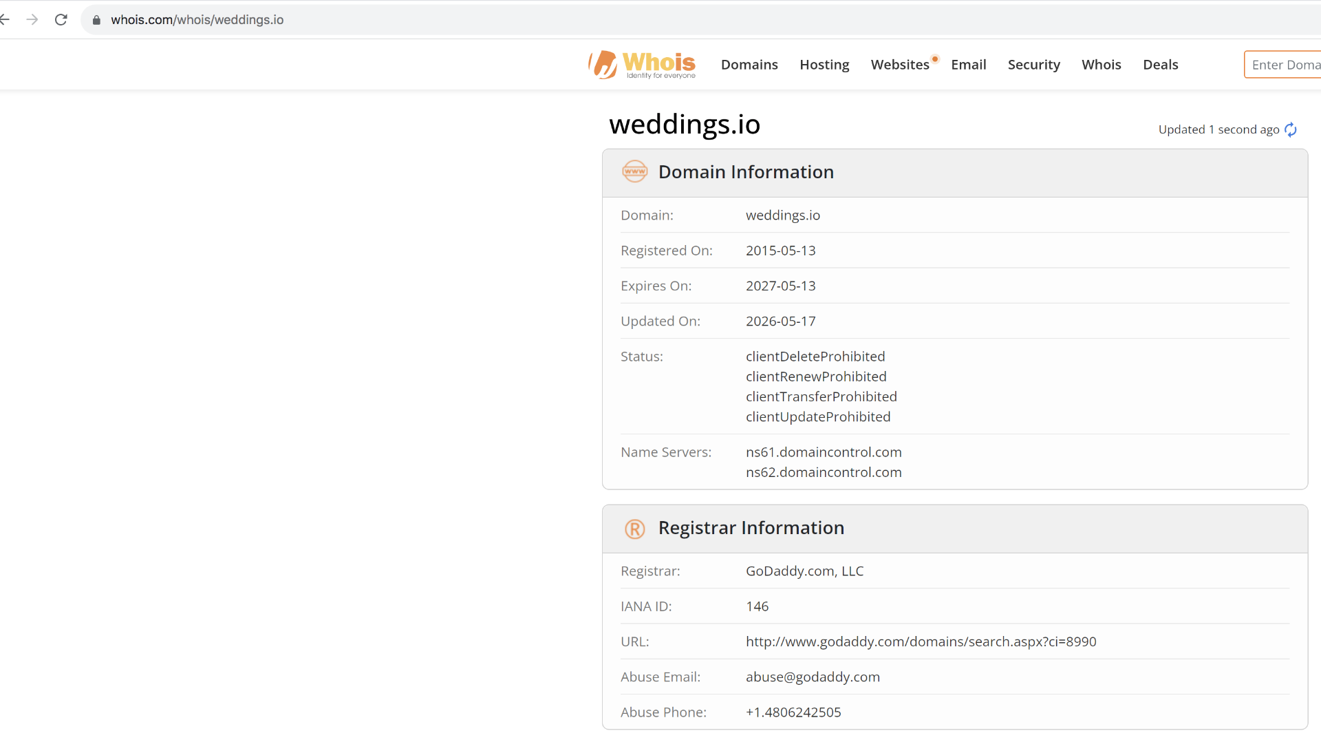The width and height of the screenshot is (1321, 742).
Task: Click the browser back arrow
Action: click(x=4, y=19)
